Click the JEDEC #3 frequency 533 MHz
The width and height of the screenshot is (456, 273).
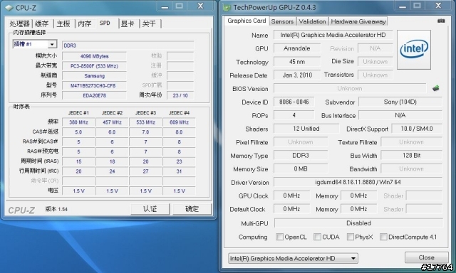click(x=145, y=122)
